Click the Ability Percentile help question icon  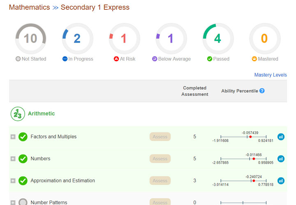pos(262,91)
